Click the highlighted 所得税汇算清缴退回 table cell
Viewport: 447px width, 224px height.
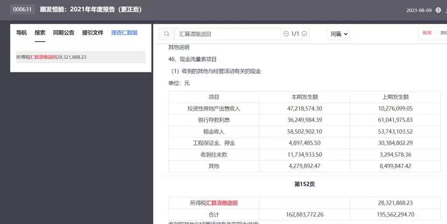214,203
